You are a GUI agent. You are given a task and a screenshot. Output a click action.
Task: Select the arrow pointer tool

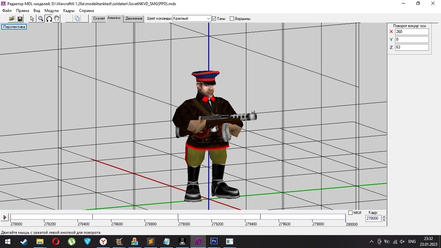point(32,19)
